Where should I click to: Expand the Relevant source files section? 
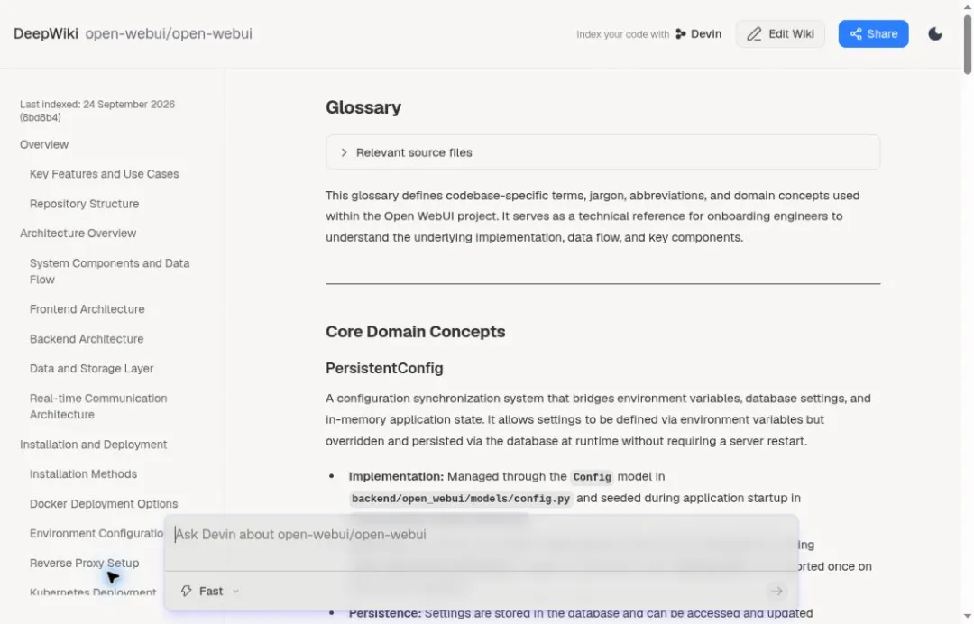602,152
